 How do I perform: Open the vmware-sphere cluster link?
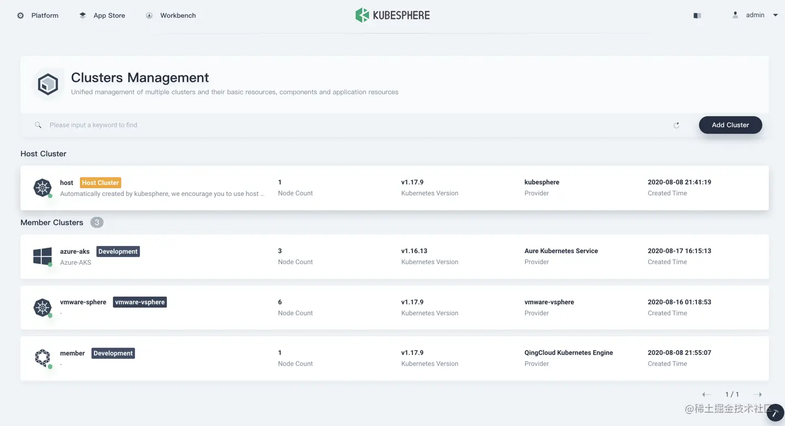point(83,302)
